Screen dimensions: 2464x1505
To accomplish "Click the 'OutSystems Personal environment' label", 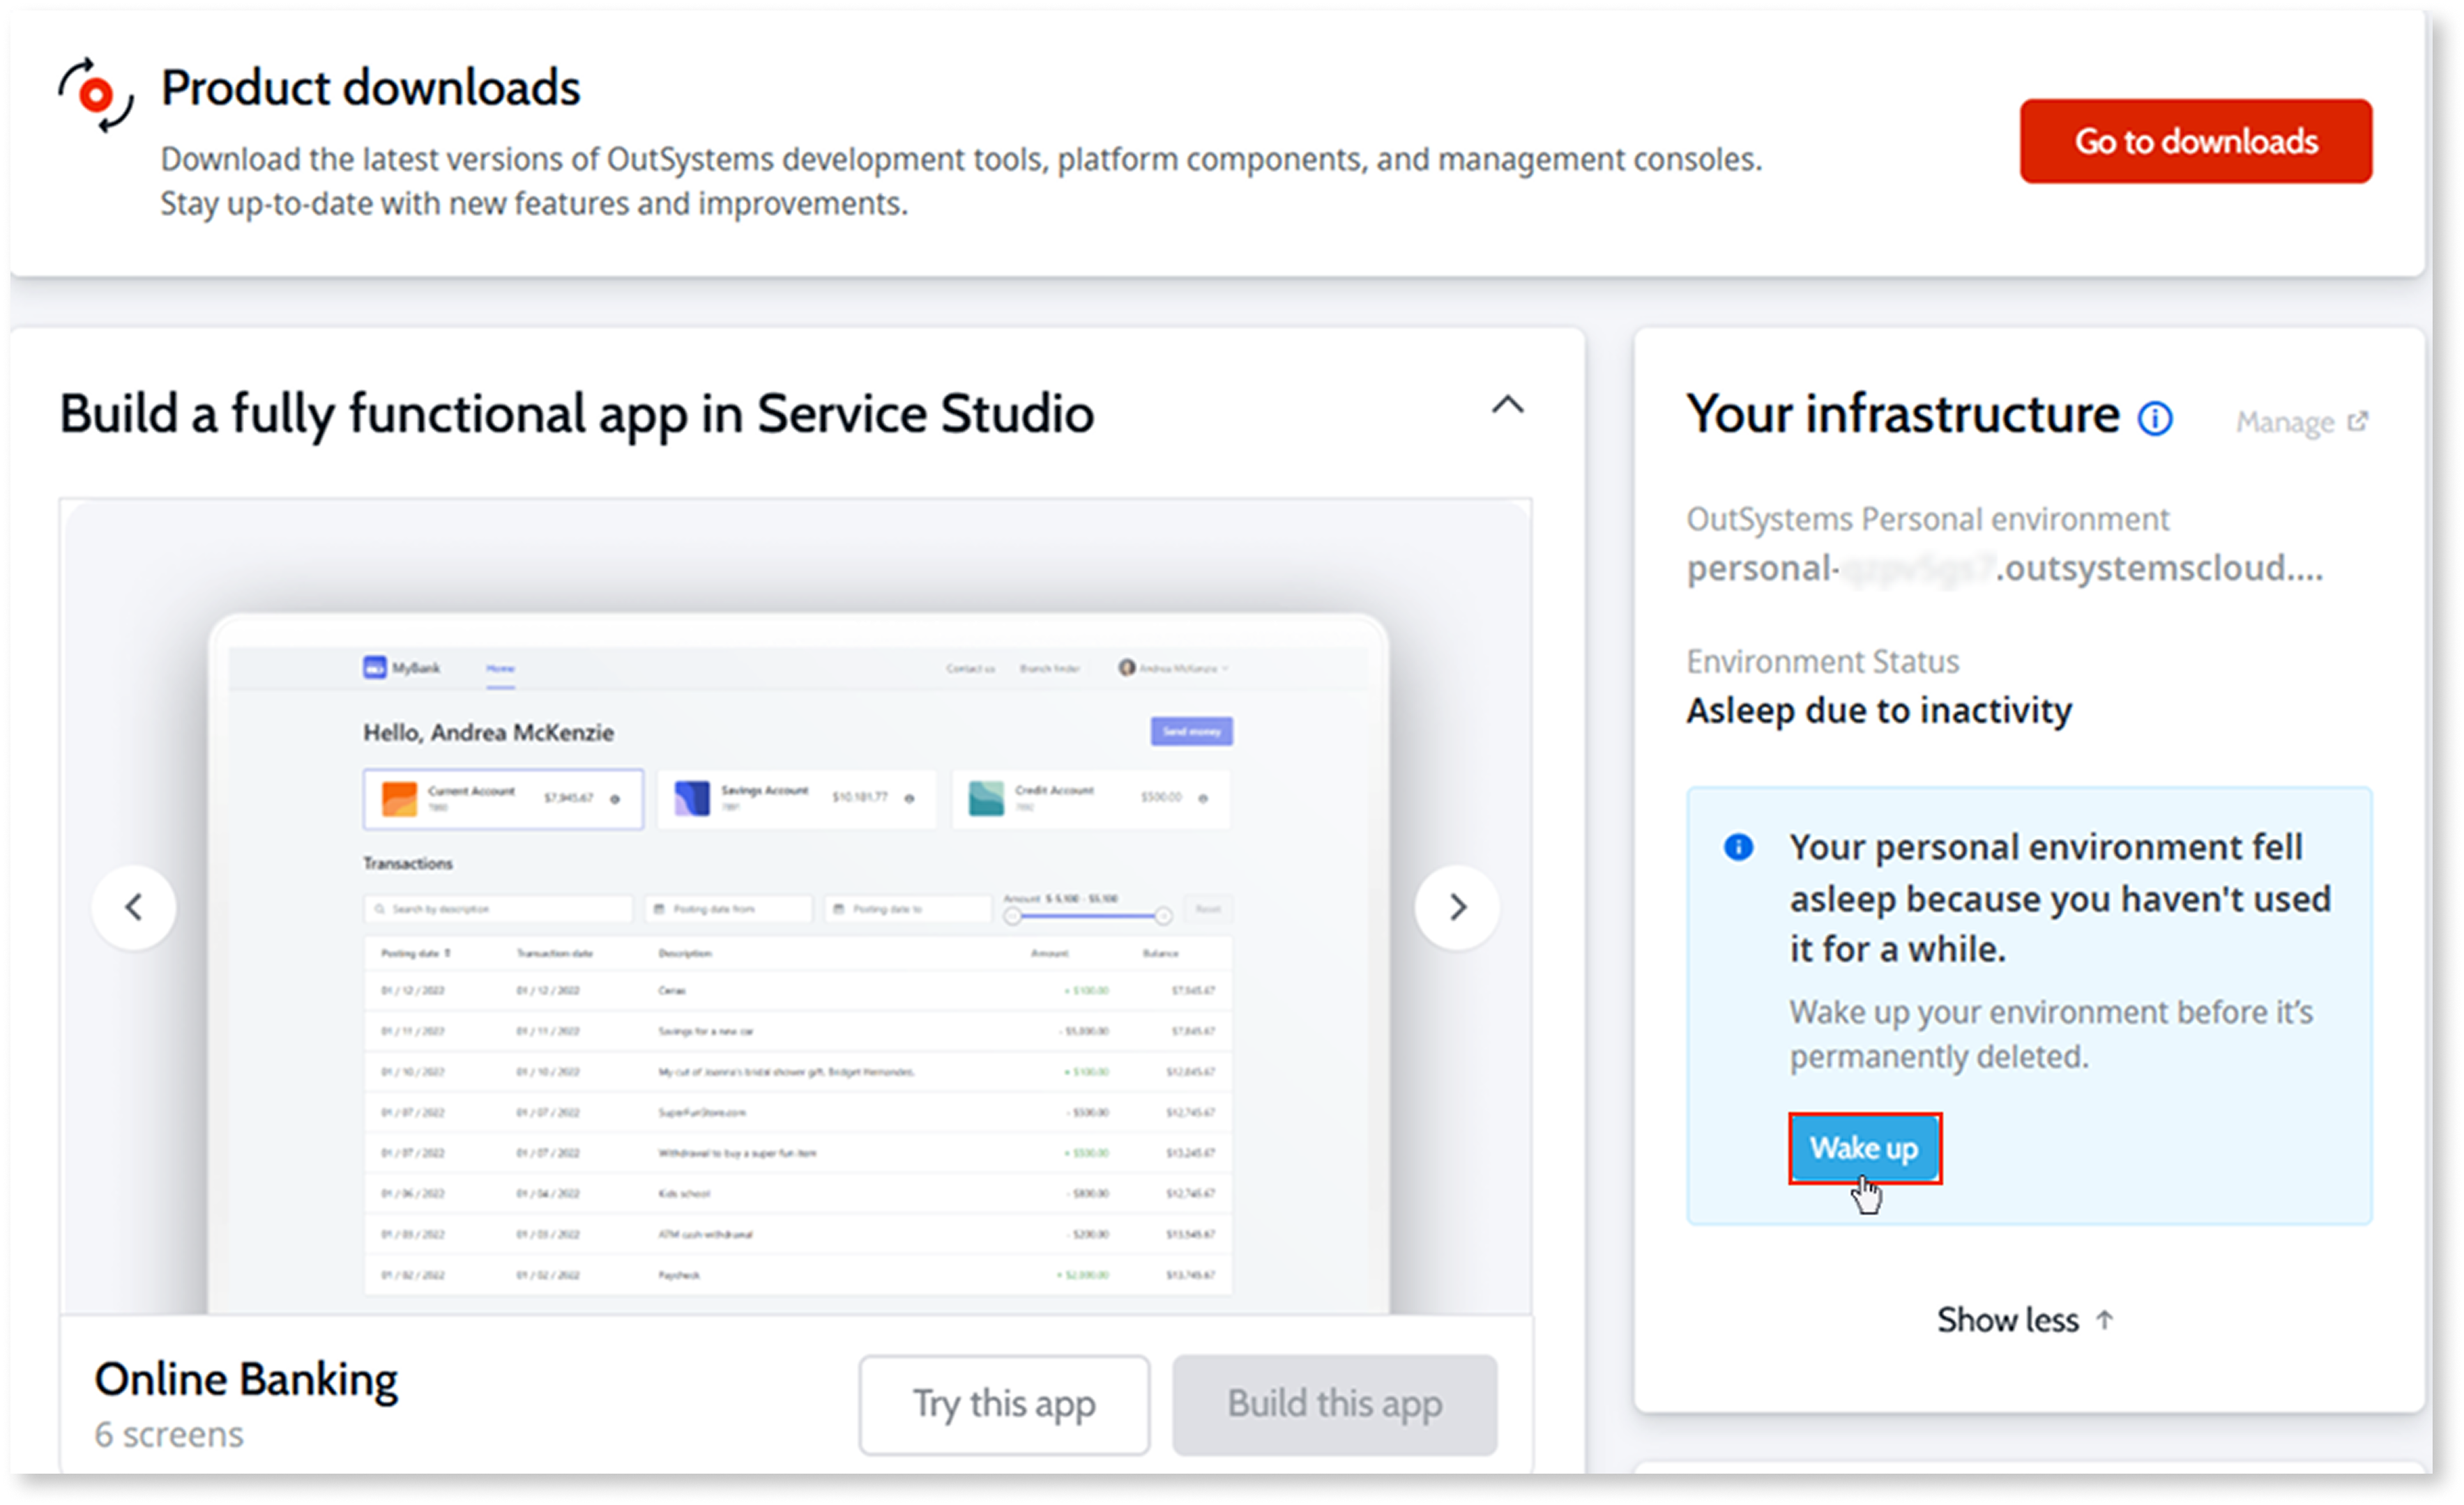I will 1927,518.
